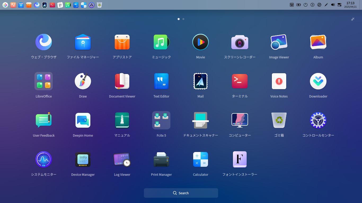This screenshot has width=362, height=203.
Task: Open Device Manager
Action: pyautogui.click(x=83, y=160)
